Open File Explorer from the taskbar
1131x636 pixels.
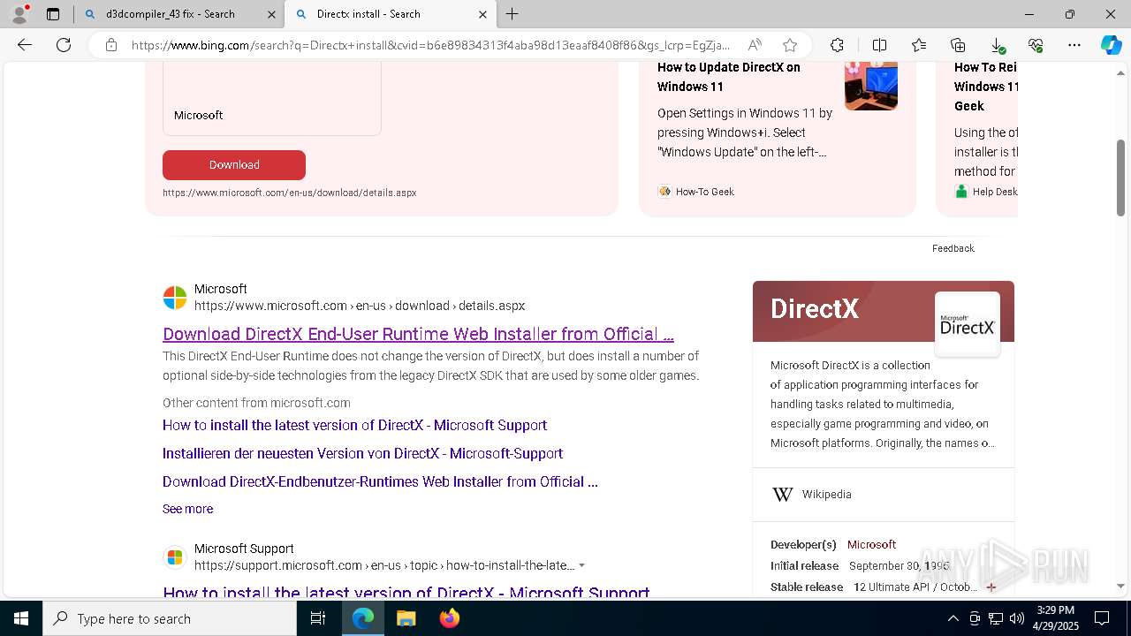406,618
